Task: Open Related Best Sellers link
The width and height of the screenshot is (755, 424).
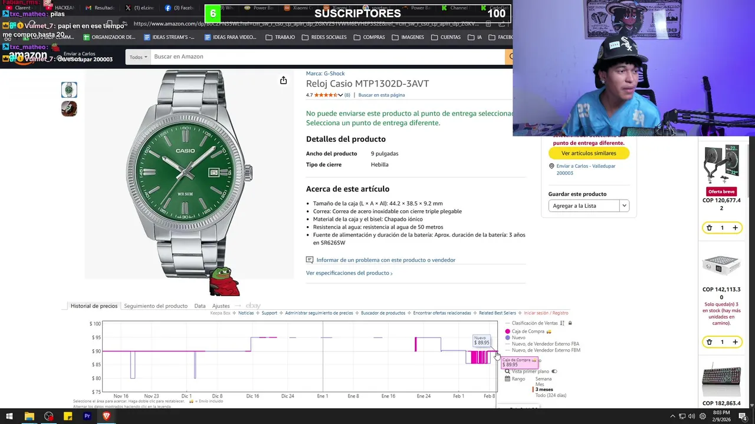Action: tap(497, 313)
